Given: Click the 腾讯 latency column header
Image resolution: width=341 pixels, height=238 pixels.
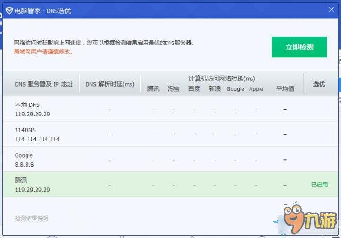Looking at the screenshot, I should [x=153, y=88].
